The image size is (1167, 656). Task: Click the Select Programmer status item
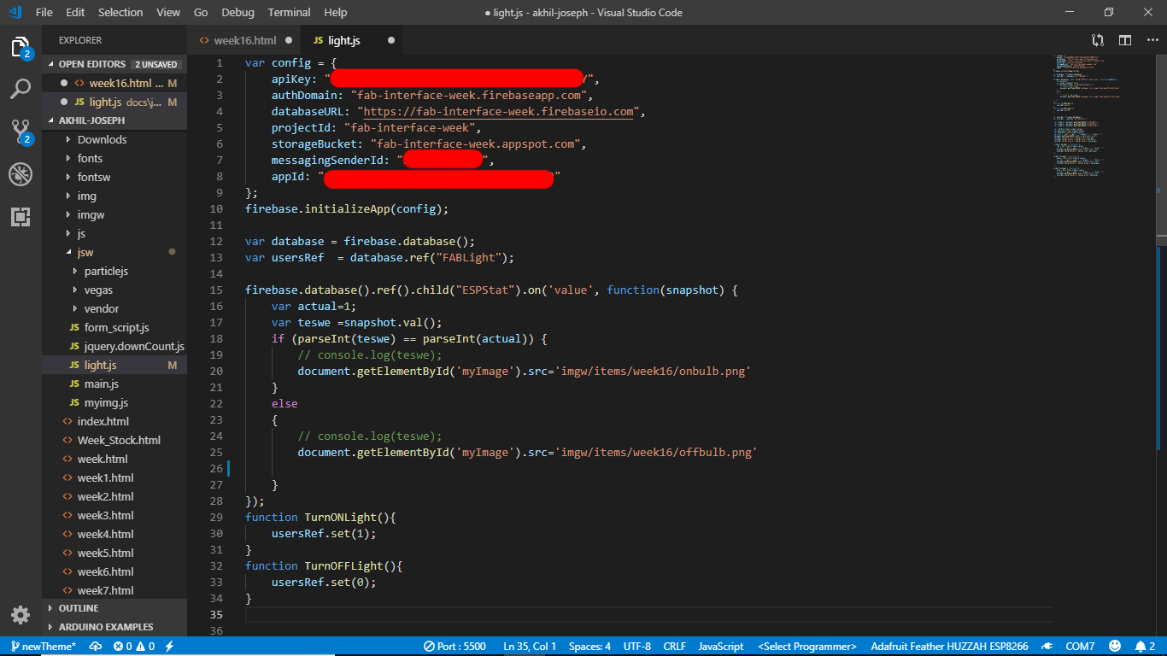coord(806,647)
